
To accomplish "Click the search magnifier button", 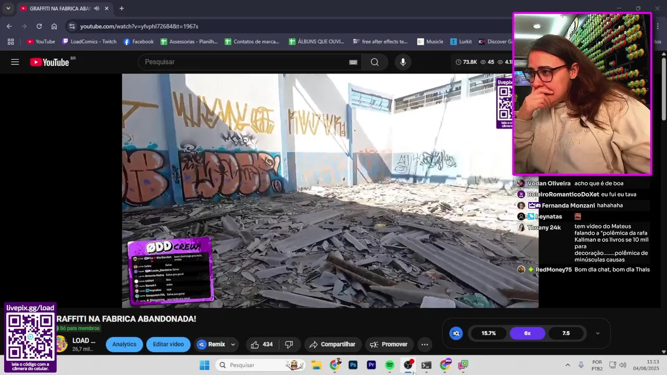I will 375,62.
